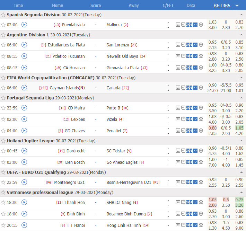Click the Portugal Segunda Liga league title

click(30, 98)
